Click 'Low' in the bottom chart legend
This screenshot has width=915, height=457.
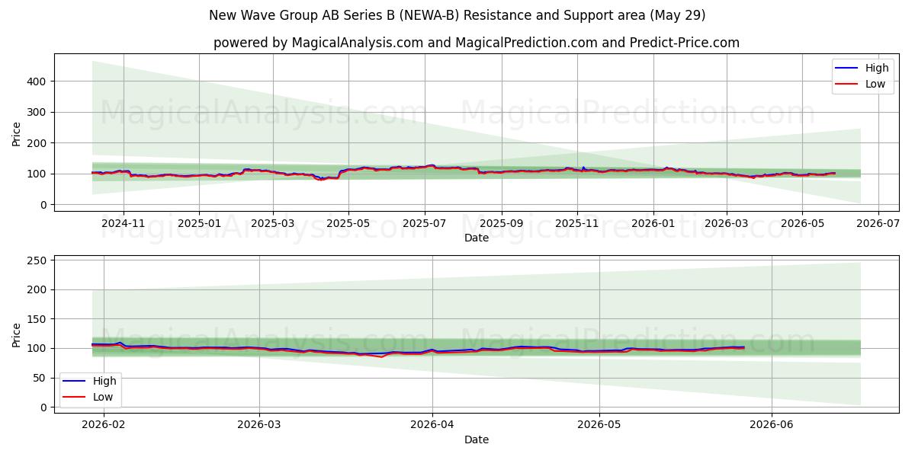tap(103, 397)
